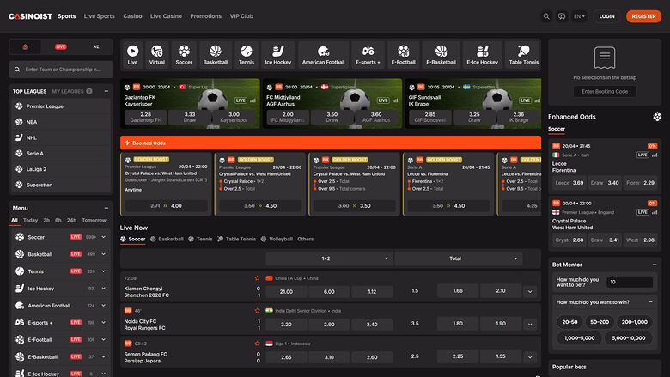Viewport: 670px width, 377px height.
Task: Filter menu by Tomorrow
Action: (x=94, y=221)
